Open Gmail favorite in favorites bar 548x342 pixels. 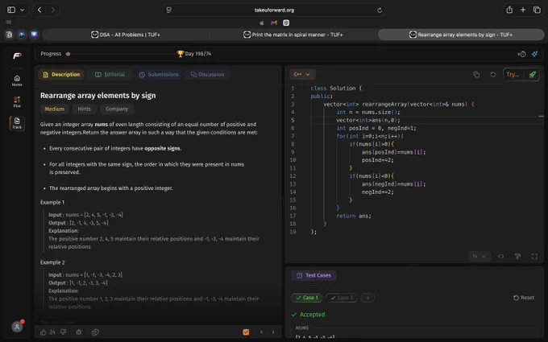tap(274, 23)
